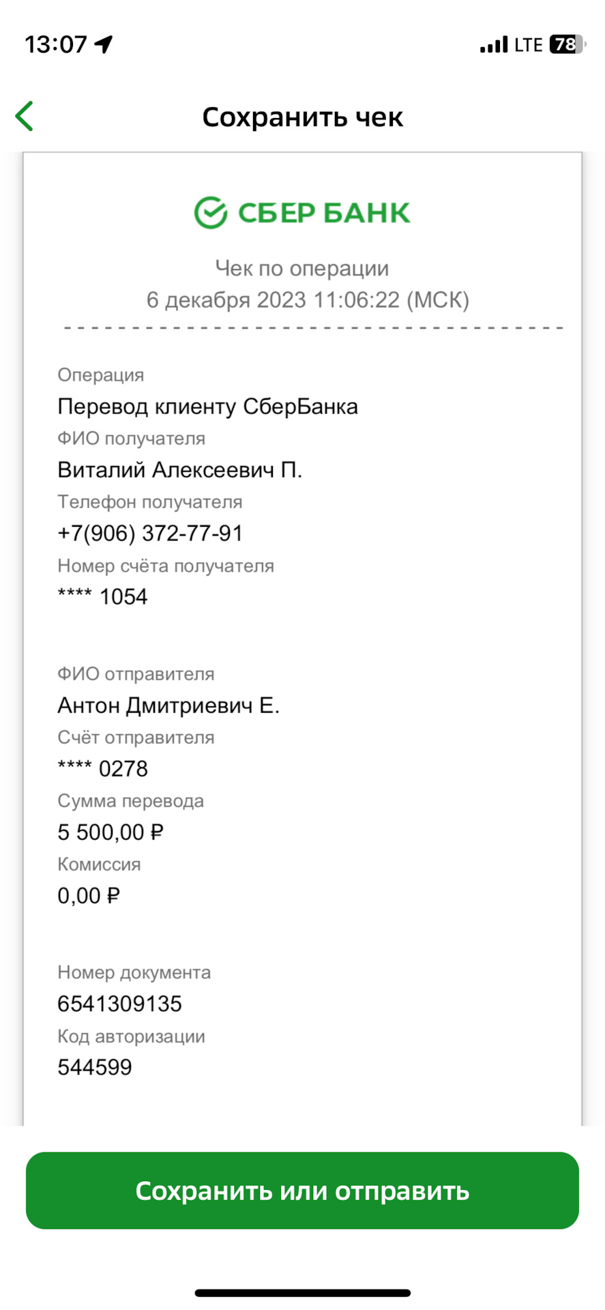Screen dimensions: 605x1310
Task: Tap the document number 6541309135
Action: [x=119, y=1004]
